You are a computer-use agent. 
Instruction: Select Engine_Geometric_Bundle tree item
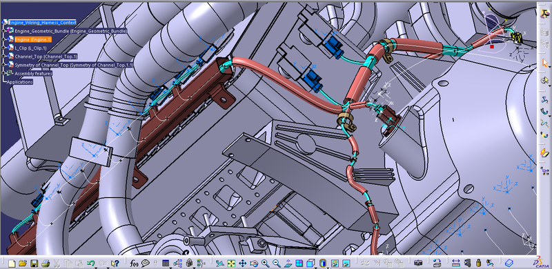click(70, 31)
